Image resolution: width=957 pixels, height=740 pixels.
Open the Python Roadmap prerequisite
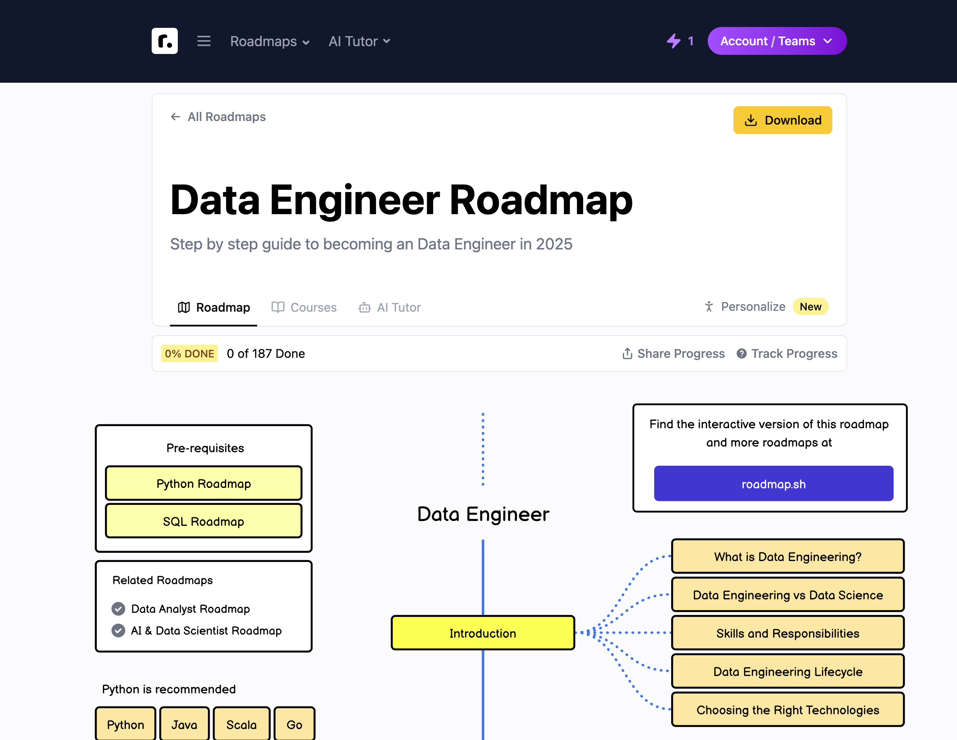(x=204, y=484)
